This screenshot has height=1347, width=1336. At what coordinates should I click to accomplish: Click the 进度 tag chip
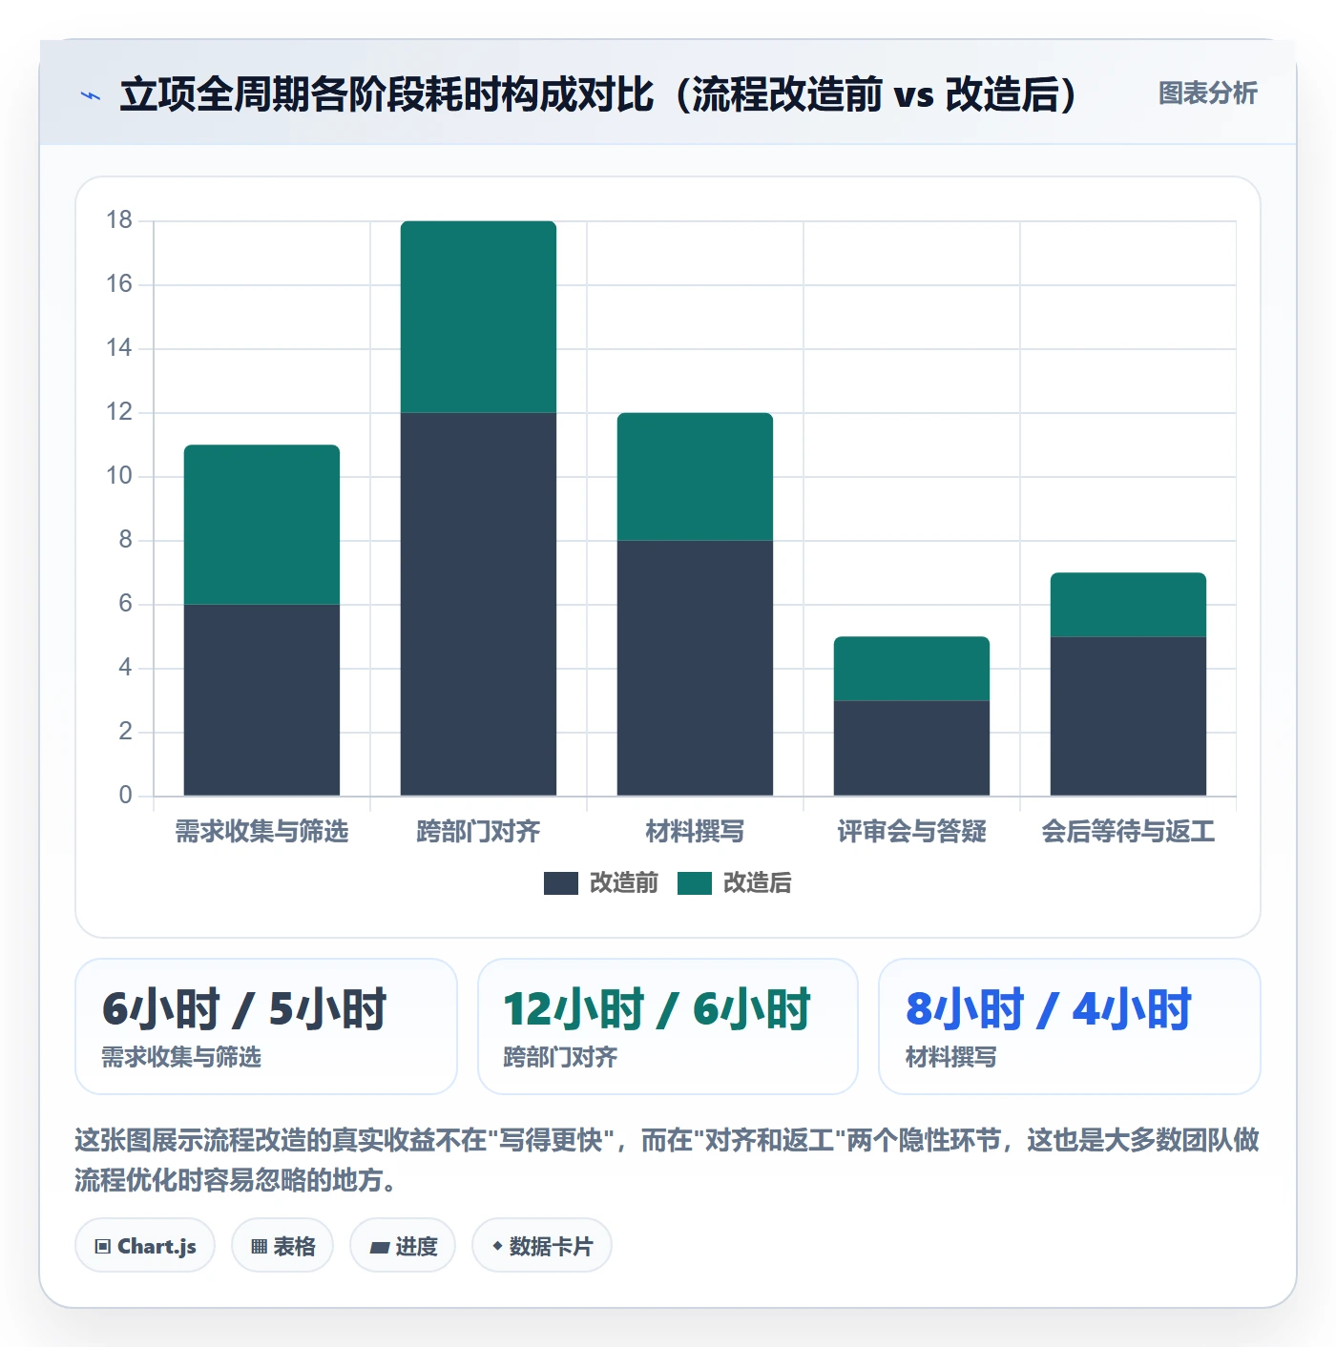[x=403, y=1246]
